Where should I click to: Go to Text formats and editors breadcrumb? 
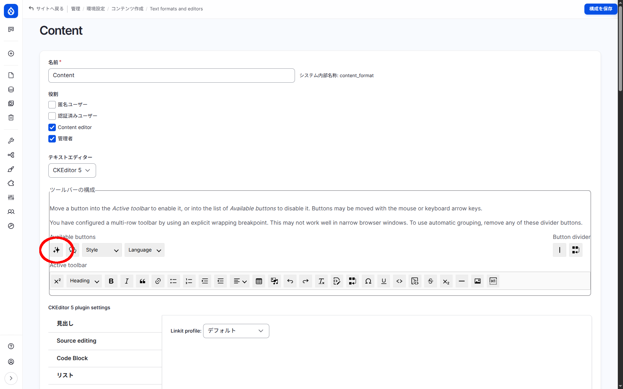pyautogui.click(x=176, y=9)
